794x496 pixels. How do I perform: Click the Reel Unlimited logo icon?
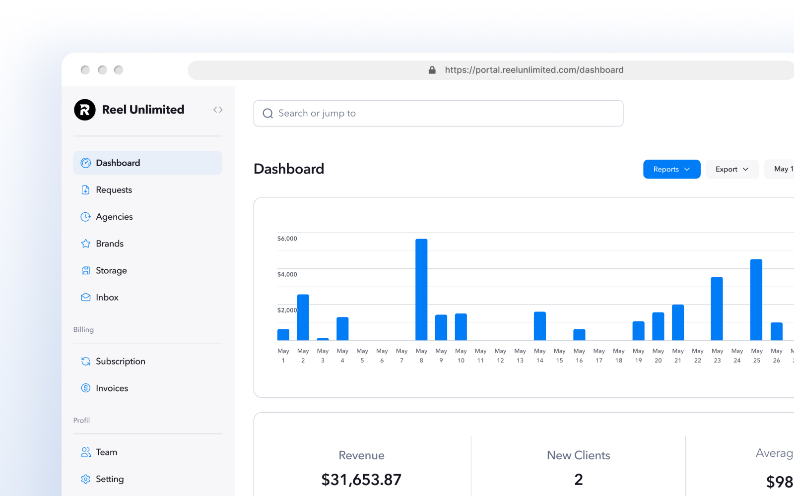point(85,110)
